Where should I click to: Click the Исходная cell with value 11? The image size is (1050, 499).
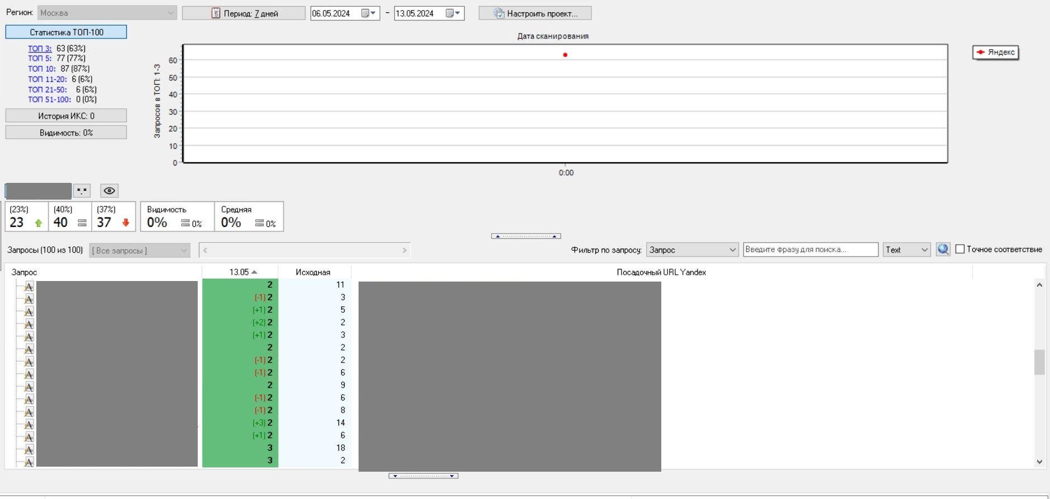(314, 285)
